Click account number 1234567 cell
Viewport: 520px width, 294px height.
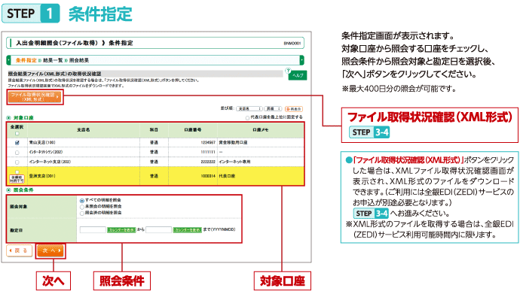coord(208,143)
